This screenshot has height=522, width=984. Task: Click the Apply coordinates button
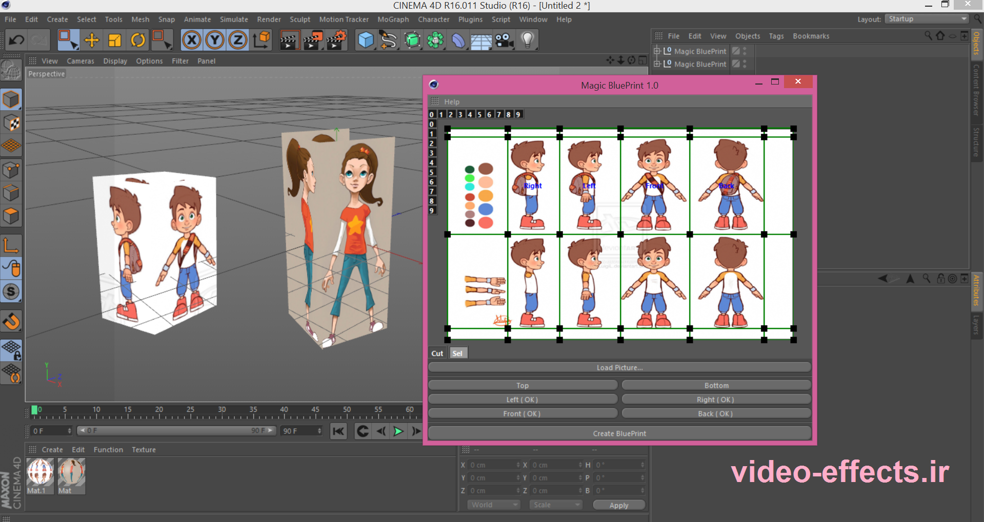coord(619,505)
